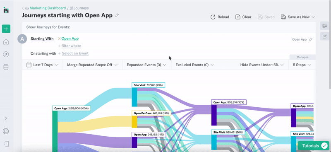This screenshot has width=331, height=152.
Task: Go to Marketing Dashboard breadcrumb link
Action: point(48,8)
